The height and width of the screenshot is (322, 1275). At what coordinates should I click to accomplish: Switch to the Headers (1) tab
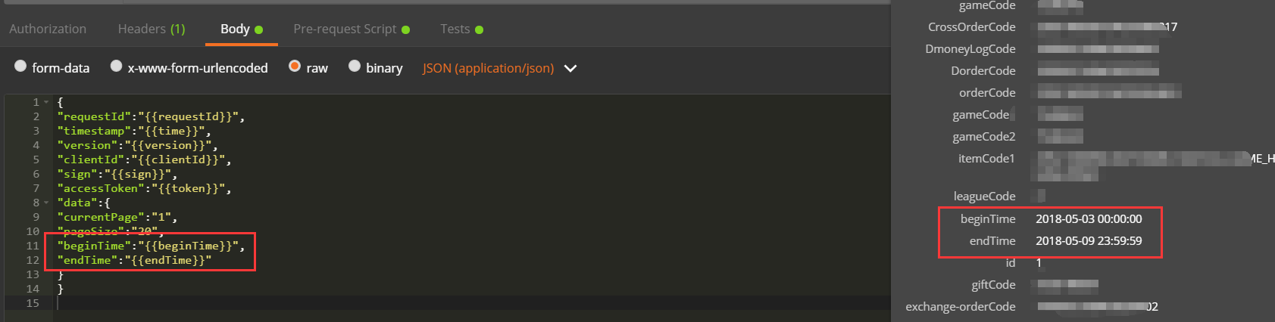151,29
